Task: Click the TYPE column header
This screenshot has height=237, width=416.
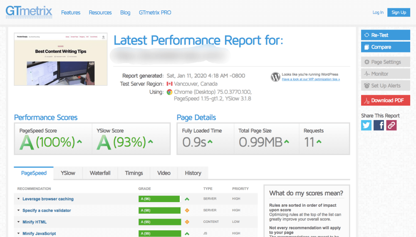Action: 208,189
